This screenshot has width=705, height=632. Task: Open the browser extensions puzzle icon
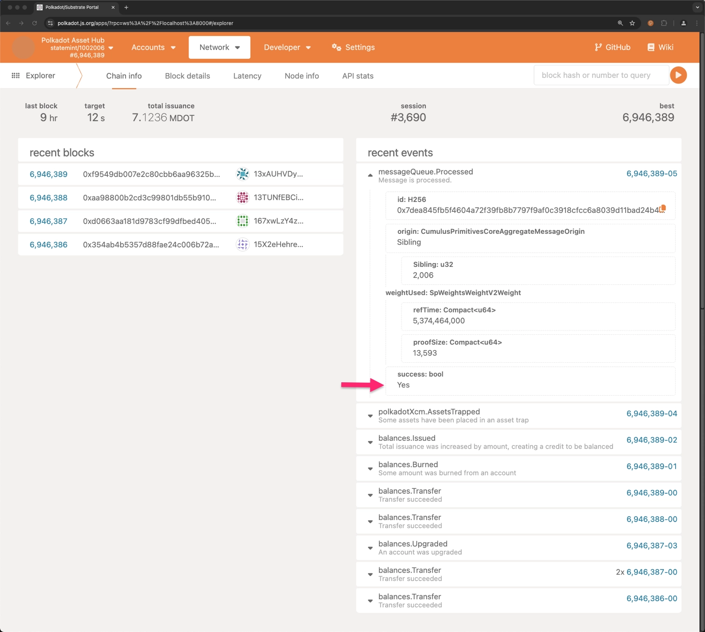[664, 23]
